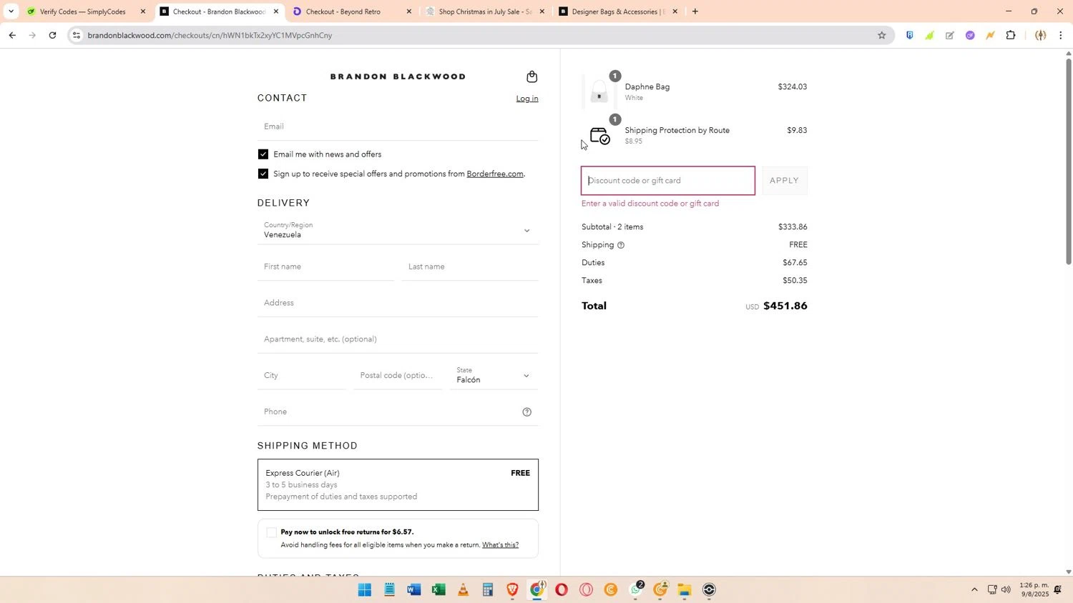Open File Explorer from the taskbar
Screen dimensions: 1073x603
[685, 590]
